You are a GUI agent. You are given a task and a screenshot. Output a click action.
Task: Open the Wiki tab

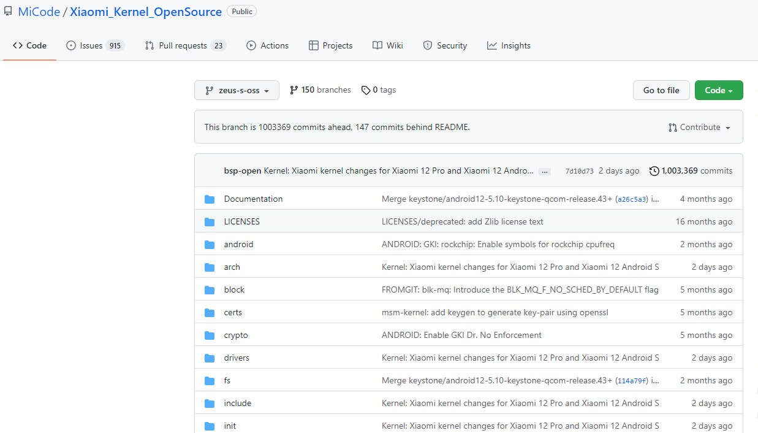(388, 45)
